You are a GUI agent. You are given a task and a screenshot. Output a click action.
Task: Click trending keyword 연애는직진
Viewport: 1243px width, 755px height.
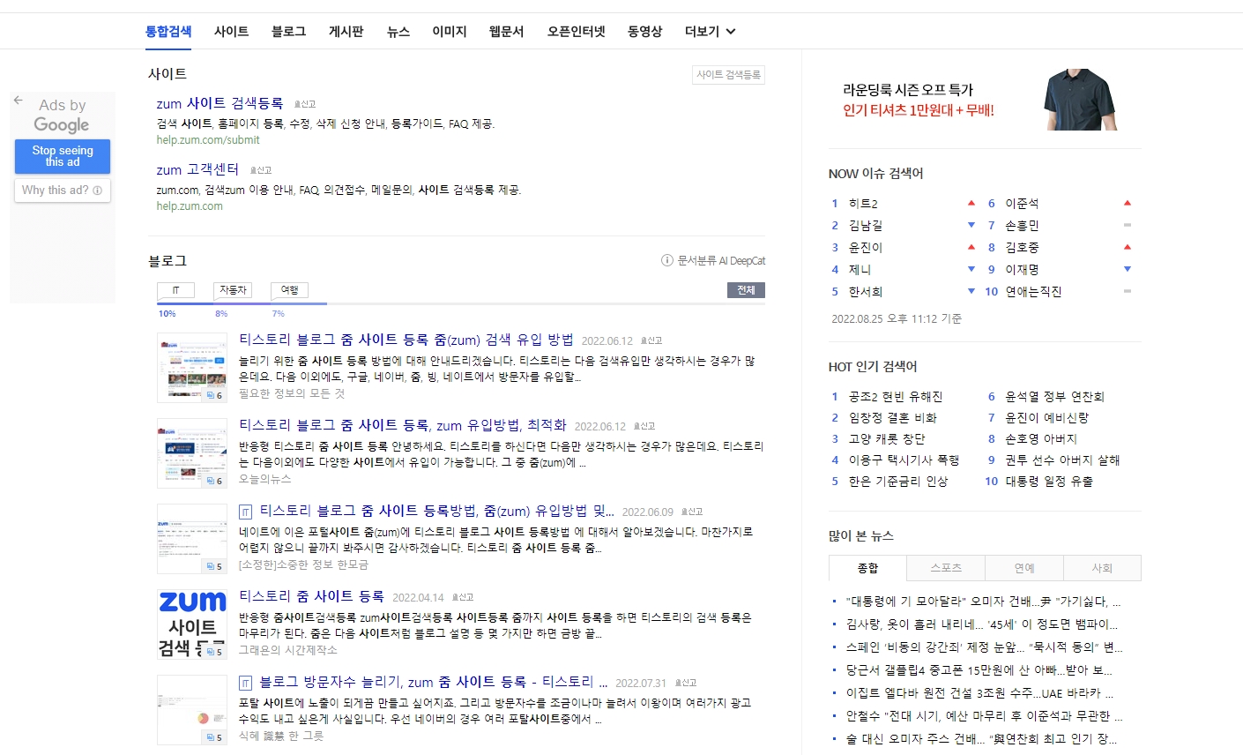pyautogui.click(x=1033, y=292)
